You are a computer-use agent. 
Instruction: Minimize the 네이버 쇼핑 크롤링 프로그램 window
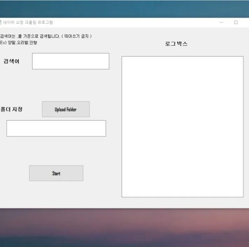click(x=221, y=22)
